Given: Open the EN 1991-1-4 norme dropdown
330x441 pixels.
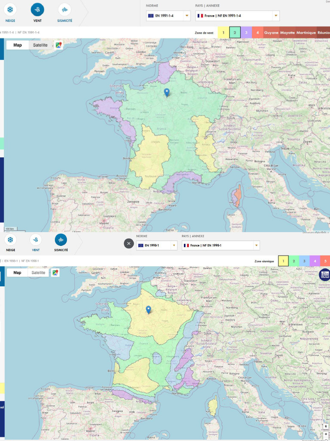Looking at the screenshot, I should 168,16.
